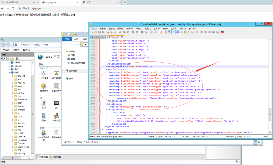Click the Save All icon in Notepad++ toolbar
This screenshot has width=273, height=165.
103,32
